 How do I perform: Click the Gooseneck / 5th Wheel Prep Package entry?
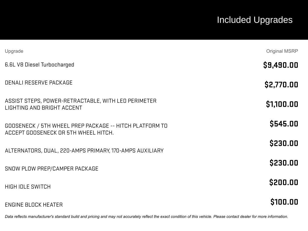(86, 129)
